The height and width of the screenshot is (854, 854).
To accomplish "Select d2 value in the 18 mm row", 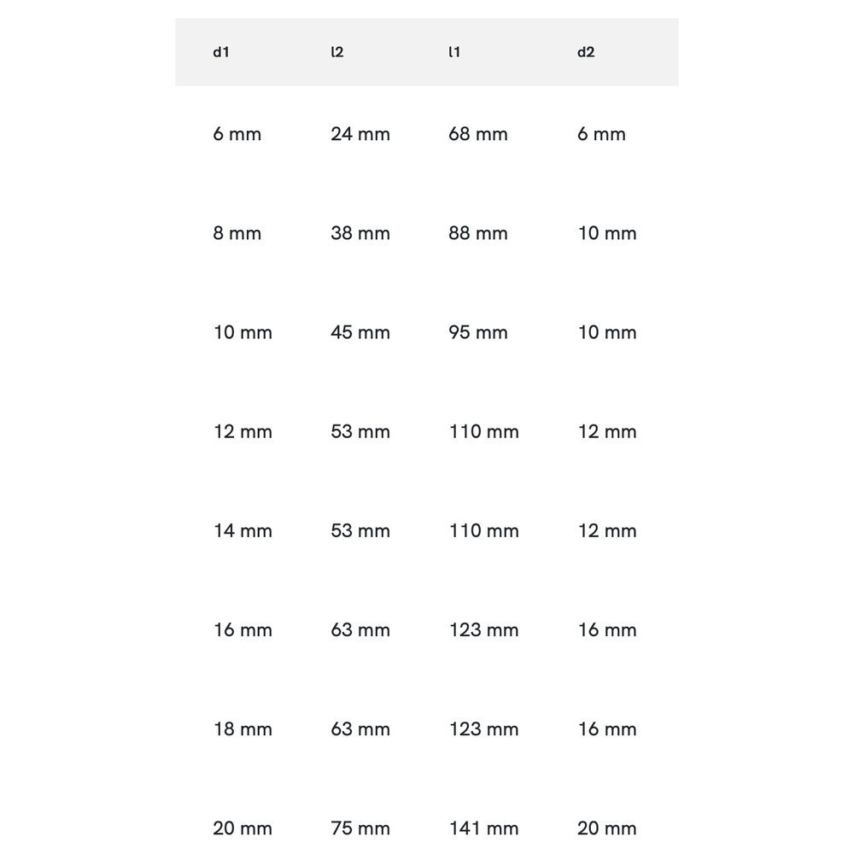I will 606,728.
